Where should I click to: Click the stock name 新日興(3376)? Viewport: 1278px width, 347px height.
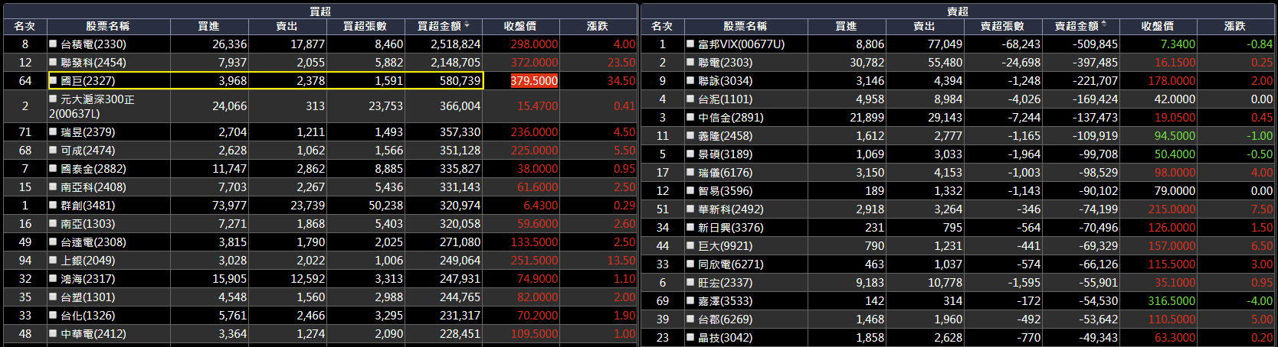click(731, 228)
